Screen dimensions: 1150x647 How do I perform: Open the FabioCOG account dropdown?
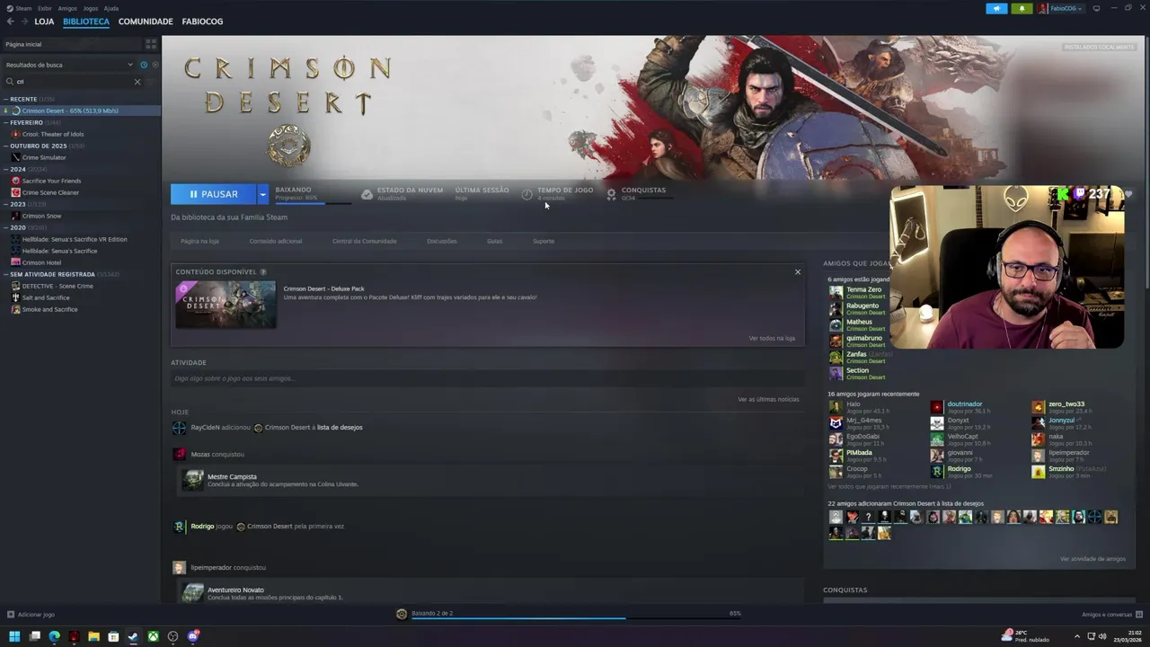click(1060, 8)
